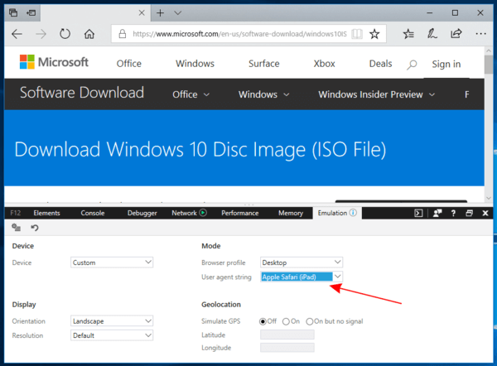Show tab previews chevron
The image size is (497, 366).
(x=178, y=13)
